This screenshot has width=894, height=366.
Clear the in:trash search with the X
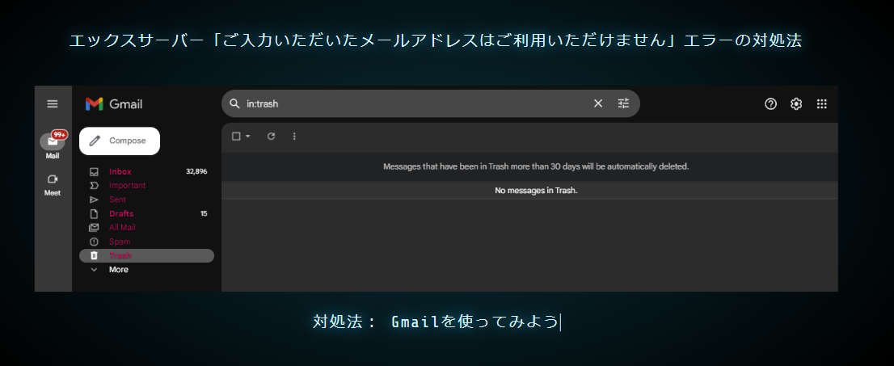click(598, 103)
